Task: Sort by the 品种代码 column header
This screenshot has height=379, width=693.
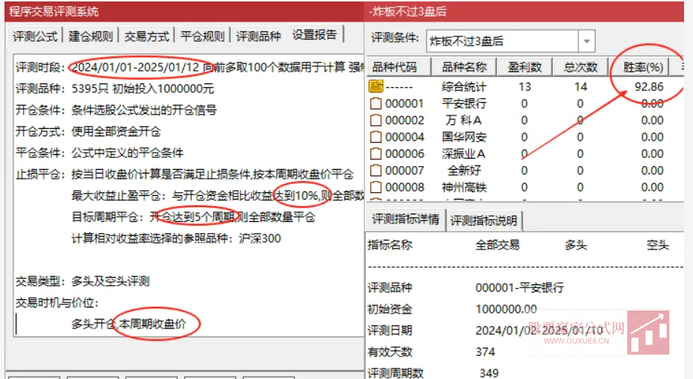Action: click(x=399, y=67)
